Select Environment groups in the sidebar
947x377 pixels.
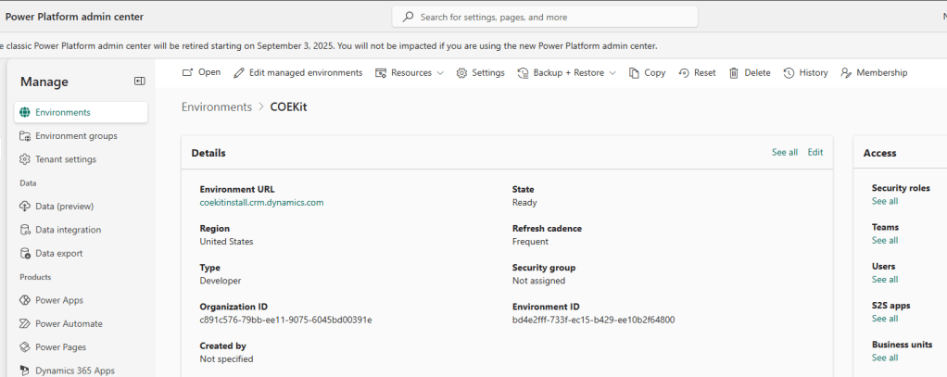coord(76,135)
